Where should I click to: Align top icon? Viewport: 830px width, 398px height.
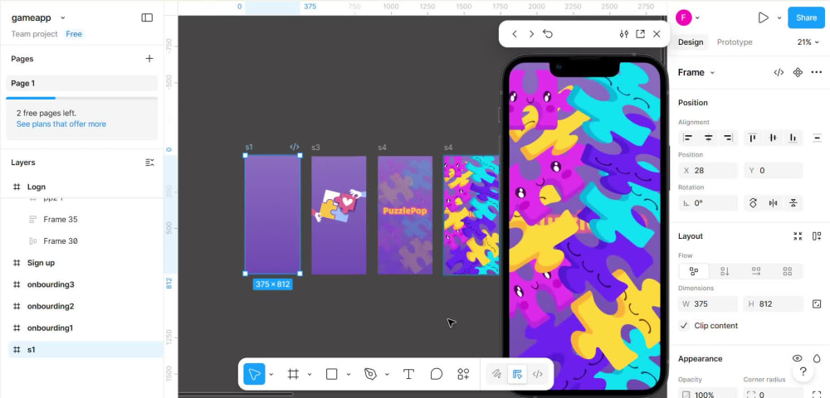tap(752, 138)
